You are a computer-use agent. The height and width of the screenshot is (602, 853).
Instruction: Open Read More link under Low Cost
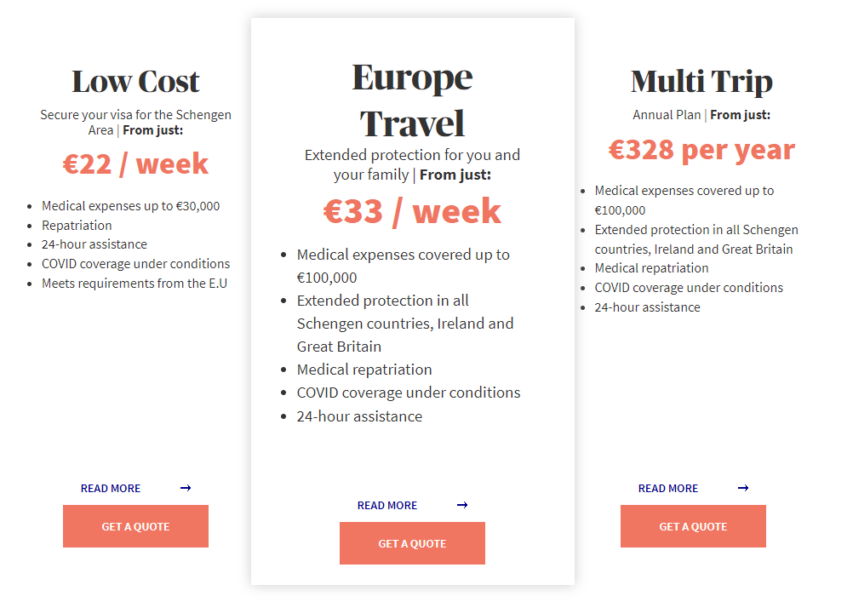pyautogui.click(x=111, y=488)
